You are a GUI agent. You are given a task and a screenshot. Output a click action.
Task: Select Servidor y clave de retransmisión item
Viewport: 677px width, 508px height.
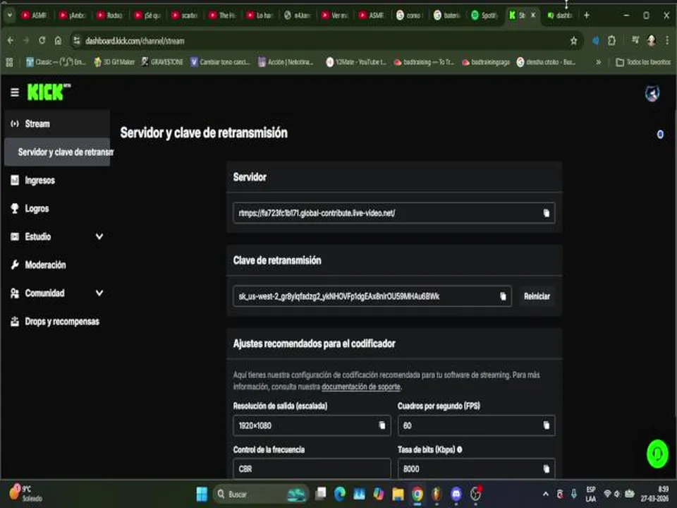57,152
